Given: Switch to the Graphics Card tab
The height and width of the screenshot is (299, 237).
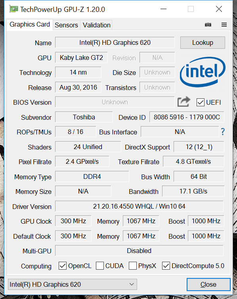Looking at the screenshot, I should coord(30,25).
